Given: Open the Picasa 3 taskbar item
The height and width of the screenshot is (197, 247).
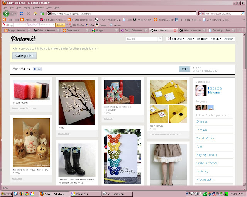Looking at the screenshot, I should [x=86, y=194].
